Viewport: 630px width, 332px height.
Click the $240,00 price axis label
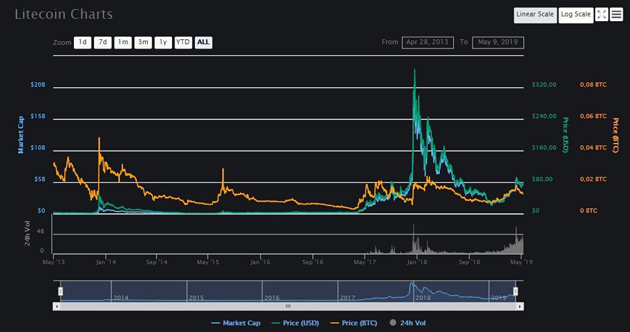[x=544, y=116]
